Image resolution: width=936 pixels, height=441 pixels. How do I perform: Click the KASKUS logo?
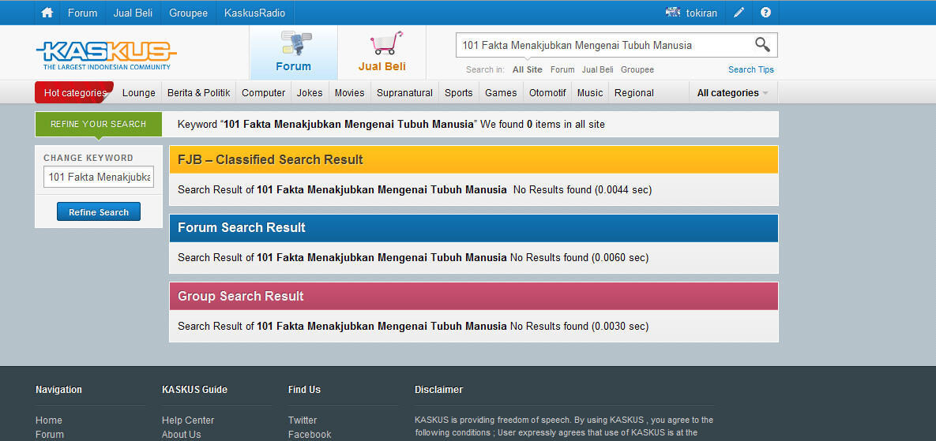(106, 54)
